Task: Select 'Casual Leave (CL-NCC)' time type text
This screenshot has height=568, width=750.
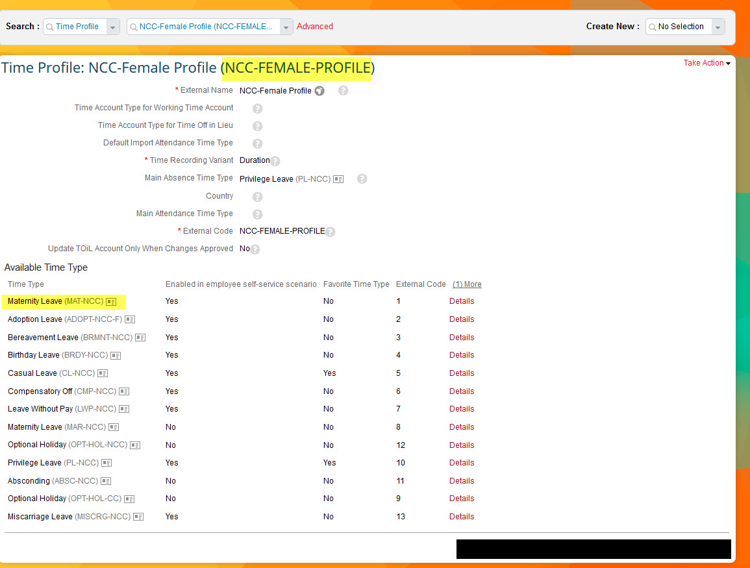Action: click(51, 373)
